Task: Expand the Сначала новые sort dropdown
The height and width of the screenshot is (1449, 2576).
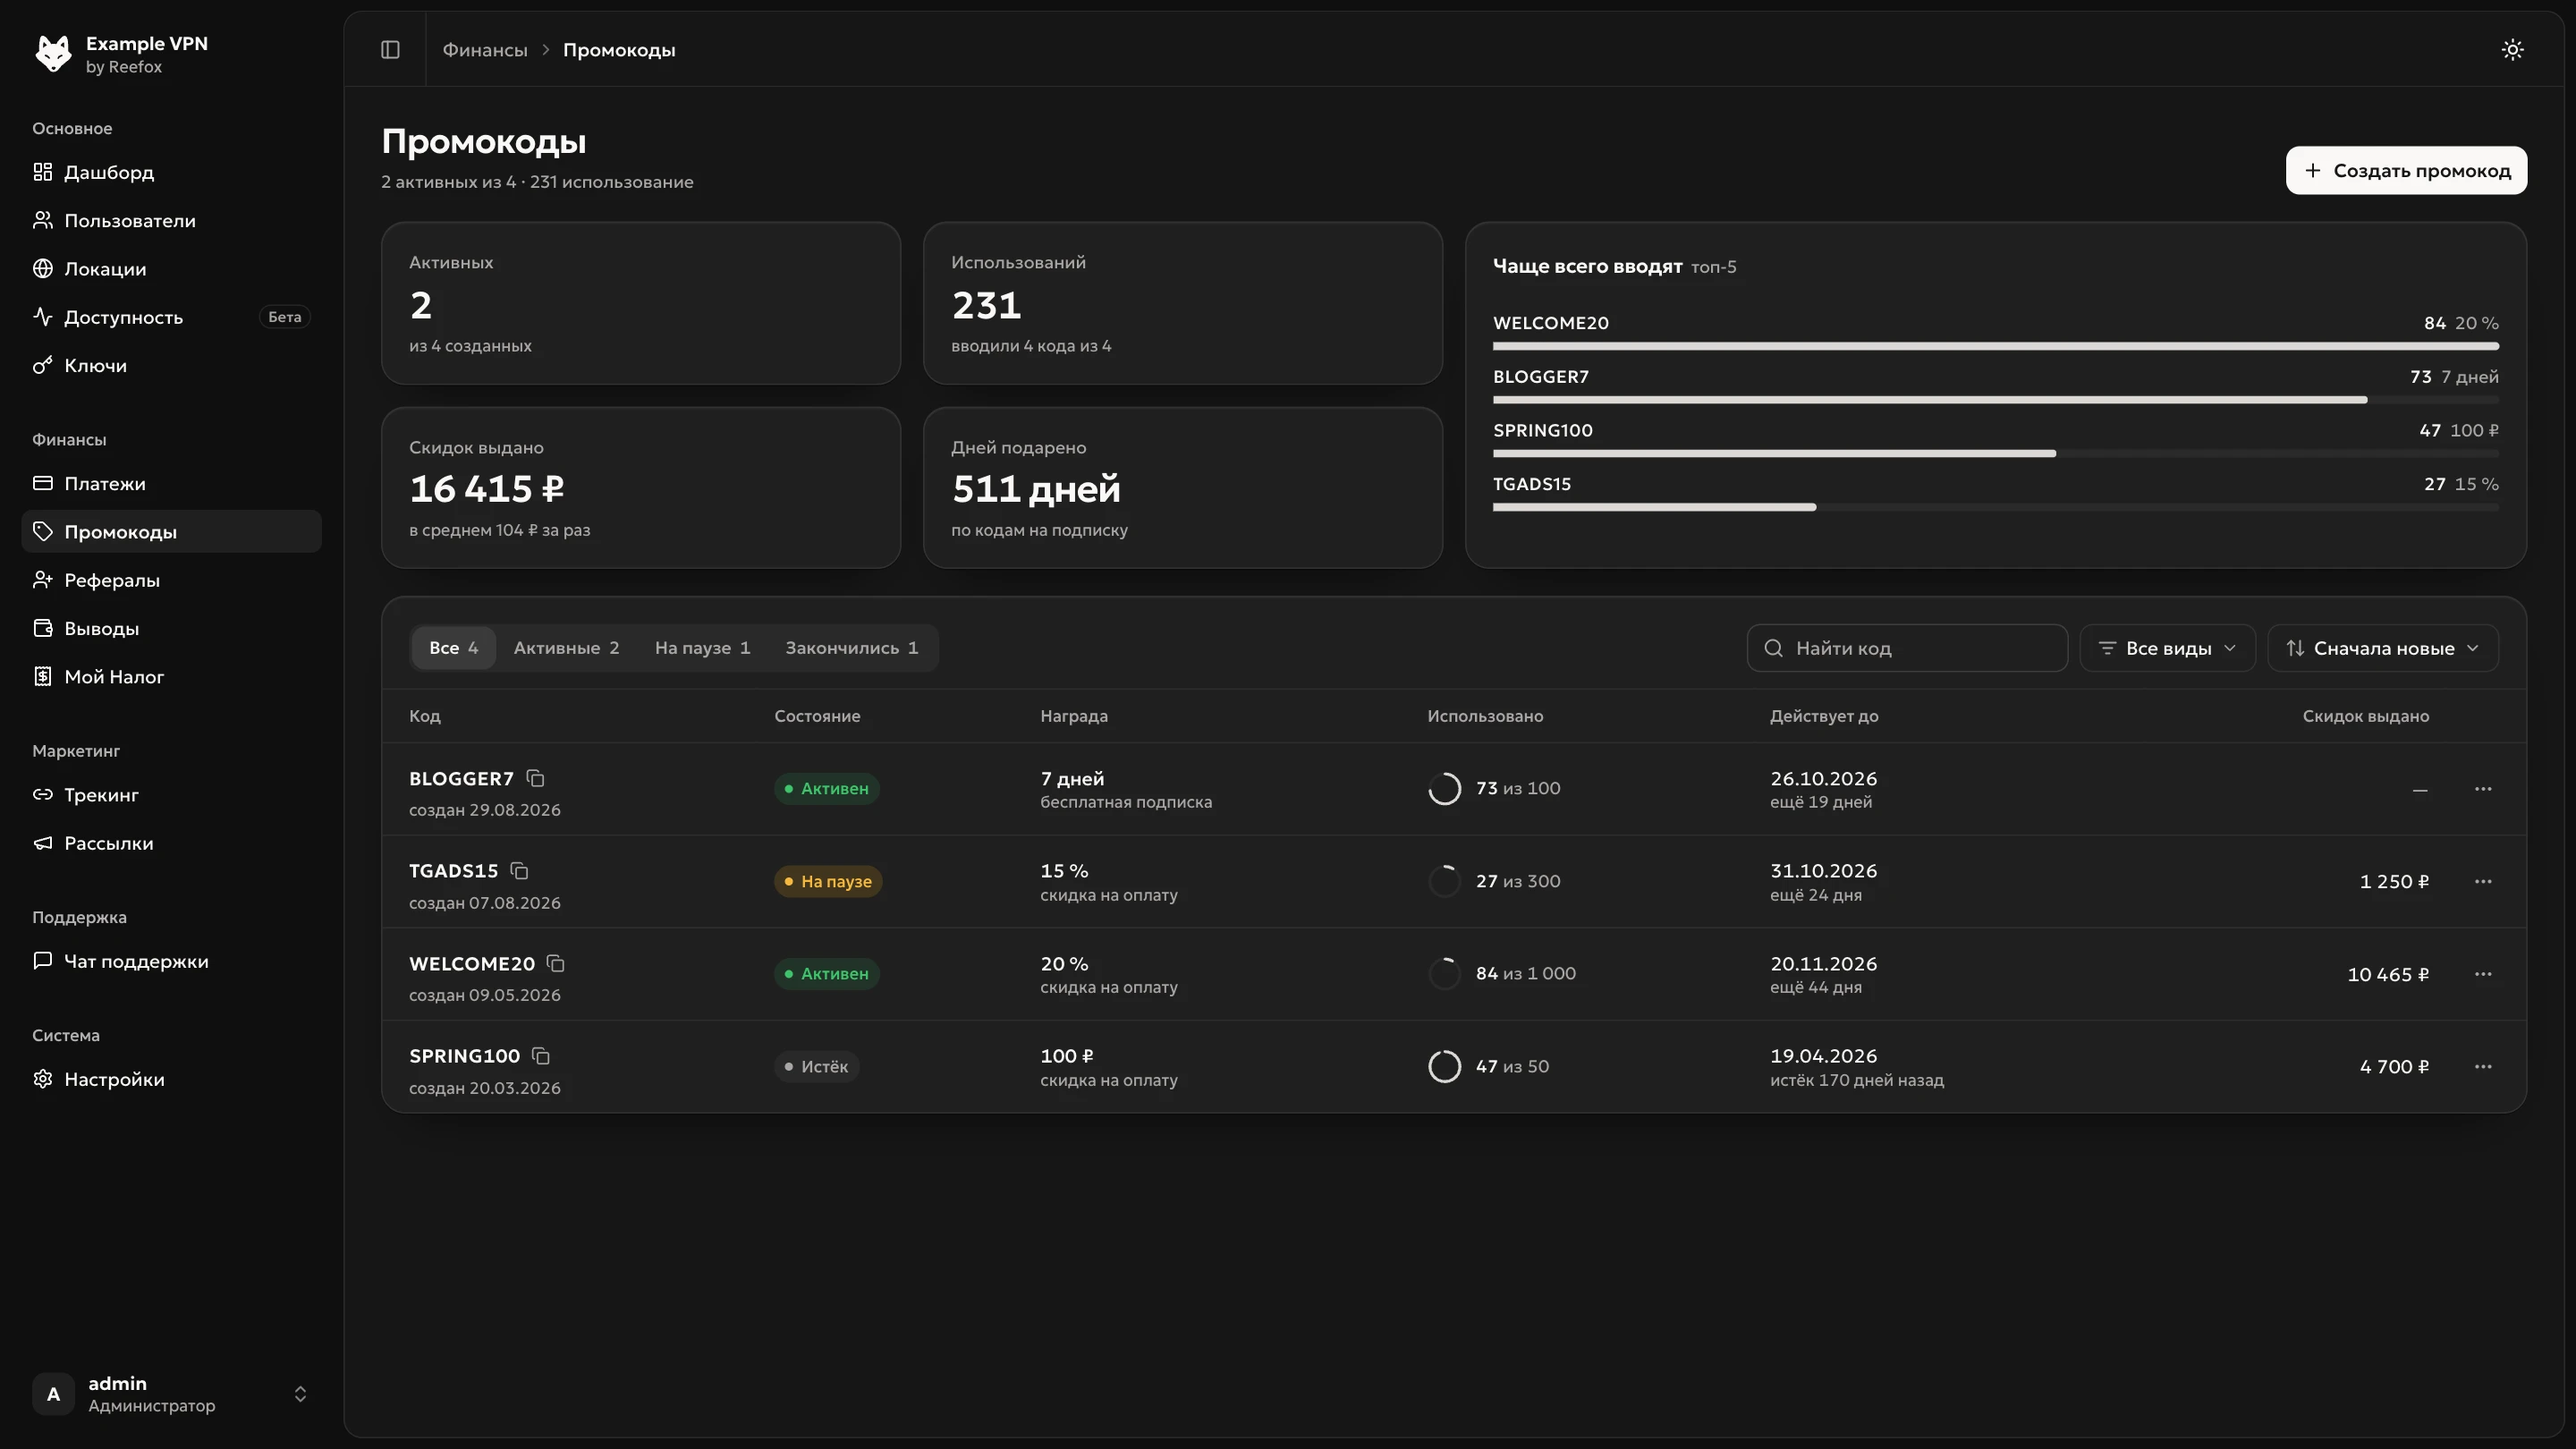Action: (2383, 648)
